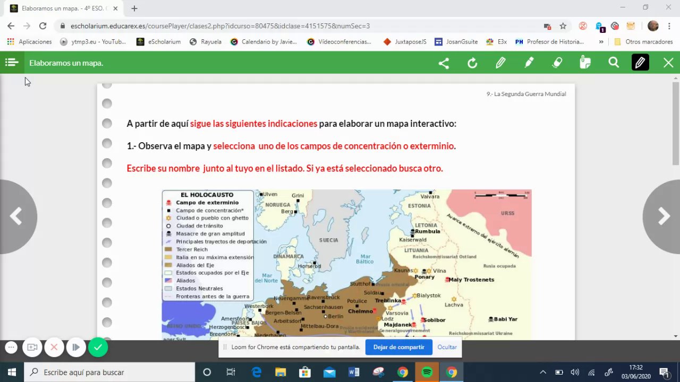Open Cortana from the taskbar
680x382 pixels.
(x=207, y=372)
